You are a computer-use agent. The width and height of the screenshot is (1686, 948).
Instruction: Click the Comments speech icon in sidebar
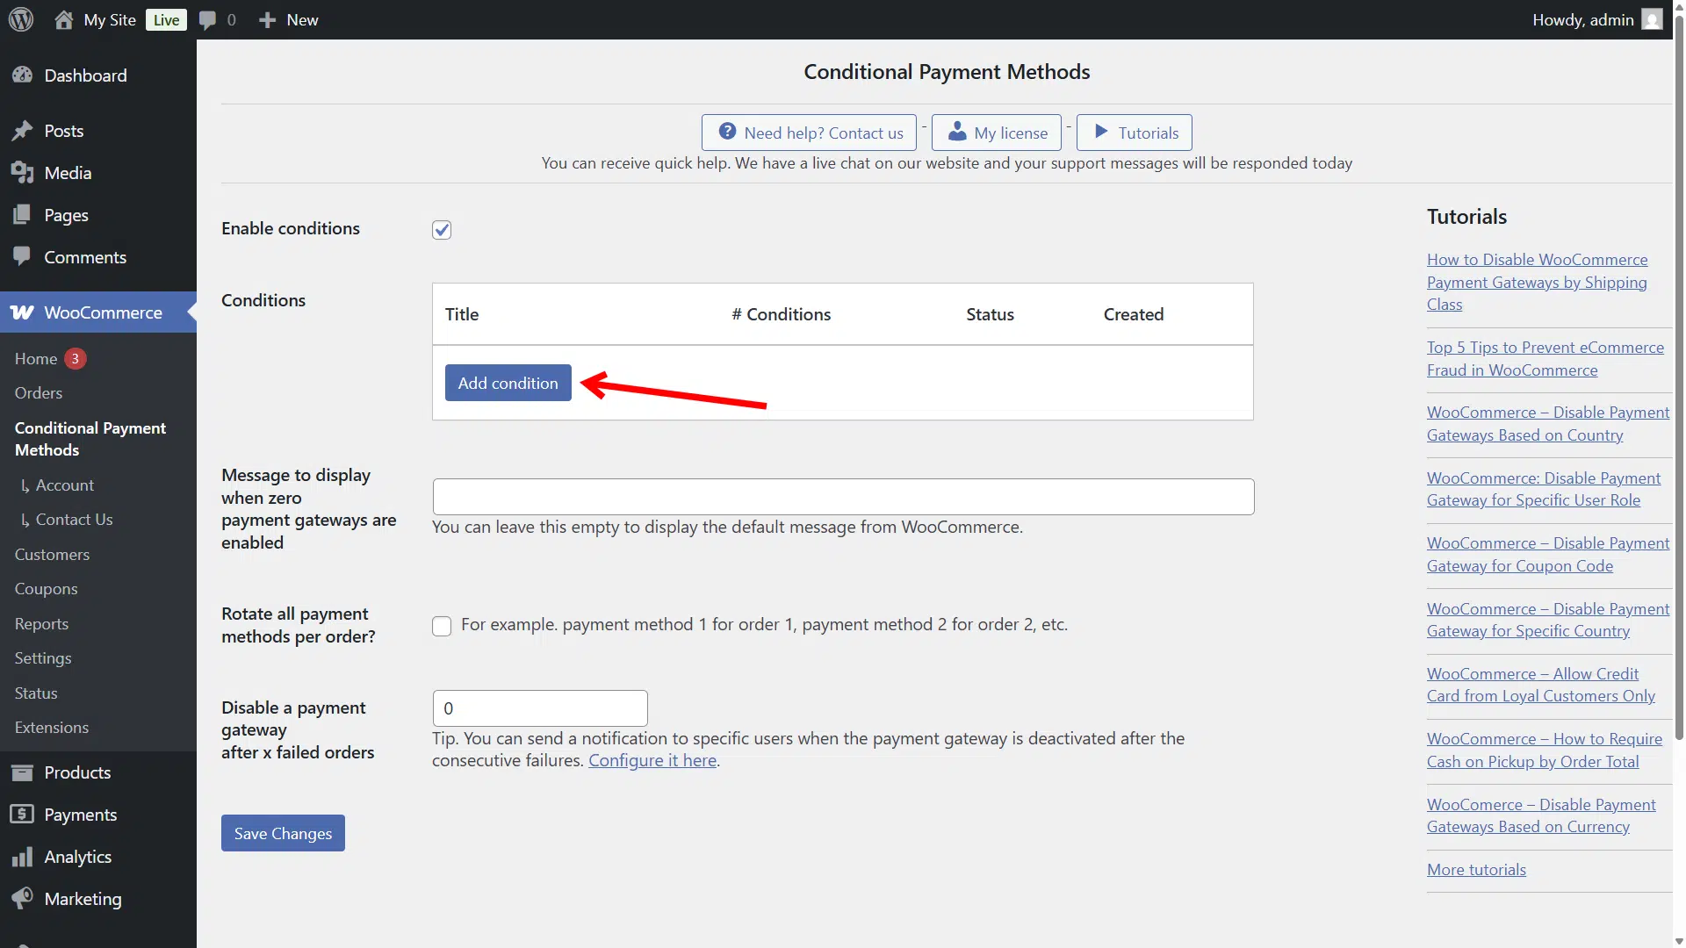pyautogui.click(x=22, y=257)
